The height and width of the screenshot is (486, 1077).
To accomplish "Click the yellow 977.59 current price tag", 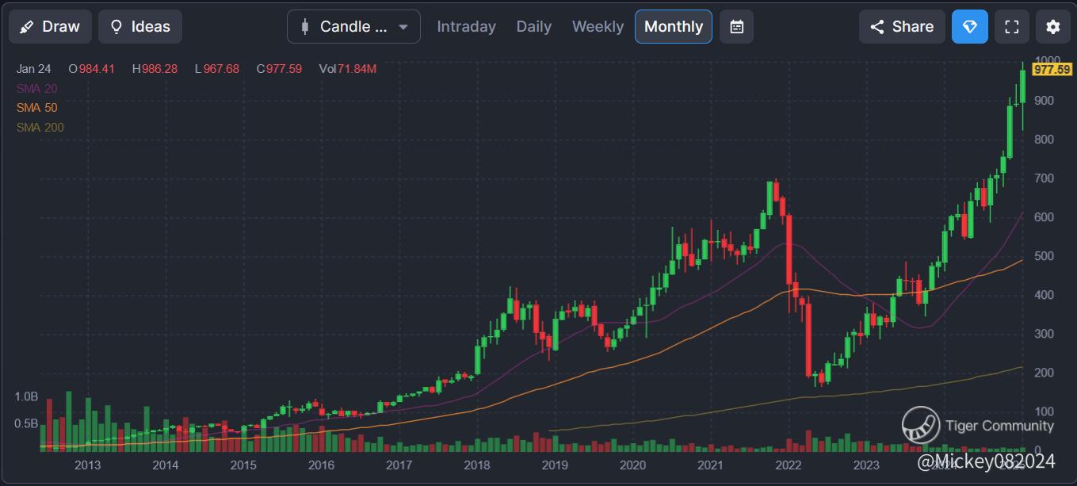I will (x=1052, y=70).
